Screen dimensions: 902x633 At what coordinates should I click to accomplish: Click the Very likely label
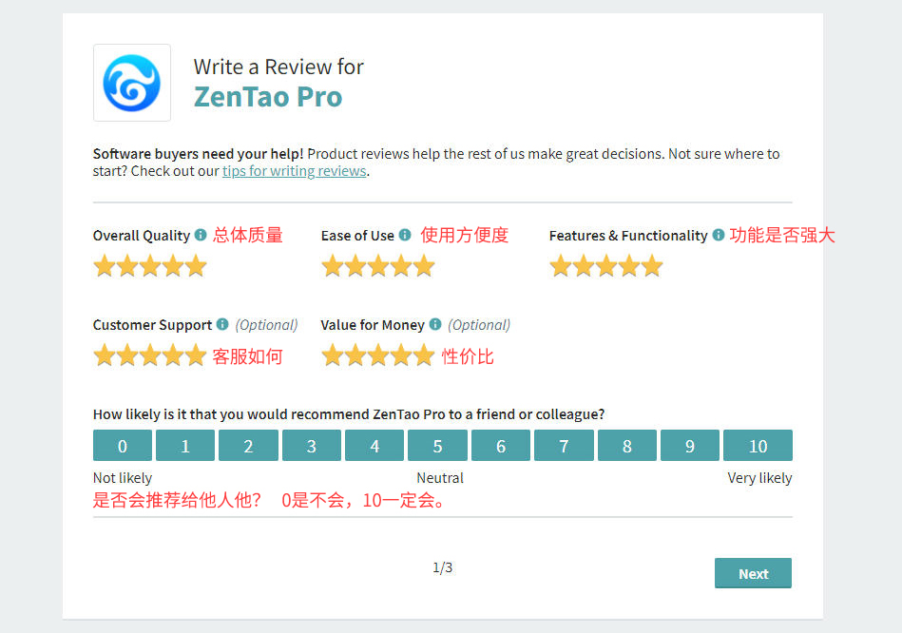pyautogui.click(x=760, y=478)
